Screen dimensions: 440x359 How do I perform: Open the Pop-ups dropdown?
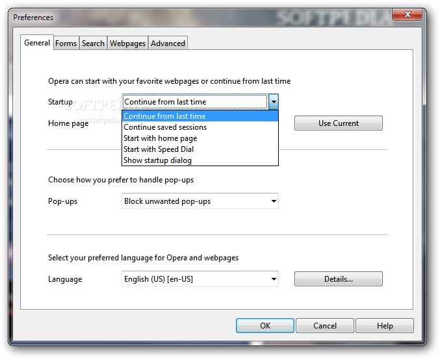200,201
